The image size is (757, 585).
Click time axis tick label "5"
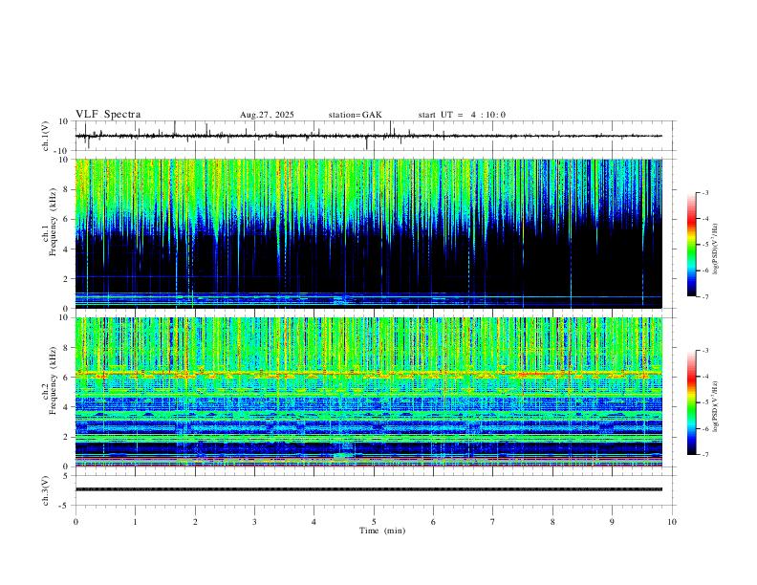pos(374,522)
